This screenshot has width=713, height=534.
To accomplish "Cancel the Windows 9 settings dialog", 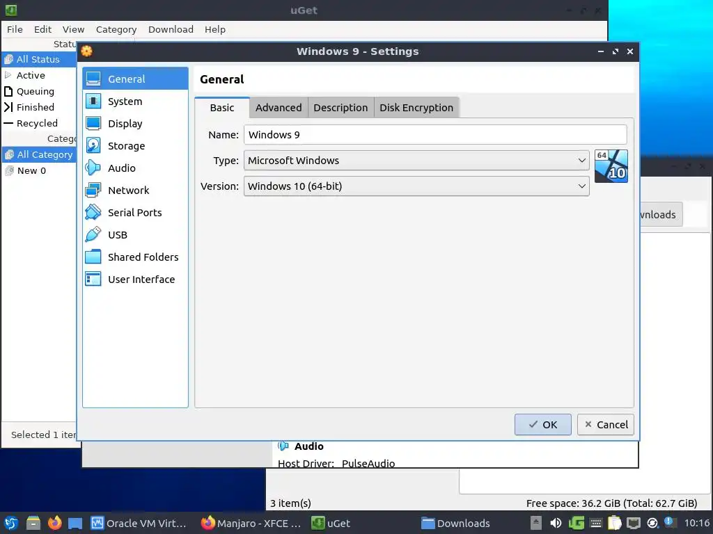I will click(x=606, y=425).
